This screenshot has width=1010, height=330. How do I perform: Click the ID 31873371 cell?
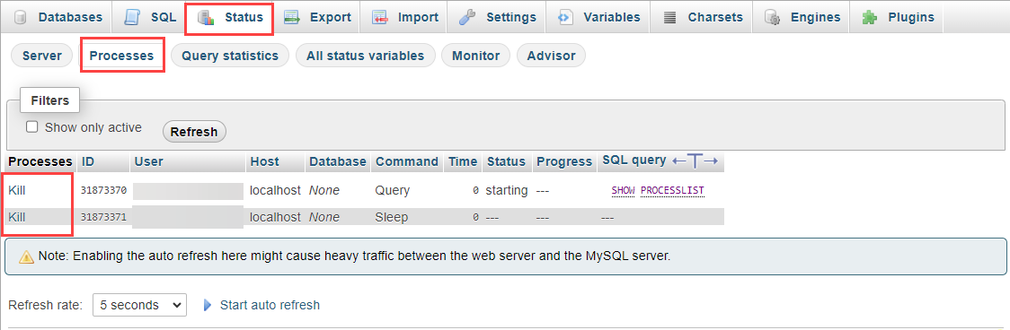tap(103, 217)
